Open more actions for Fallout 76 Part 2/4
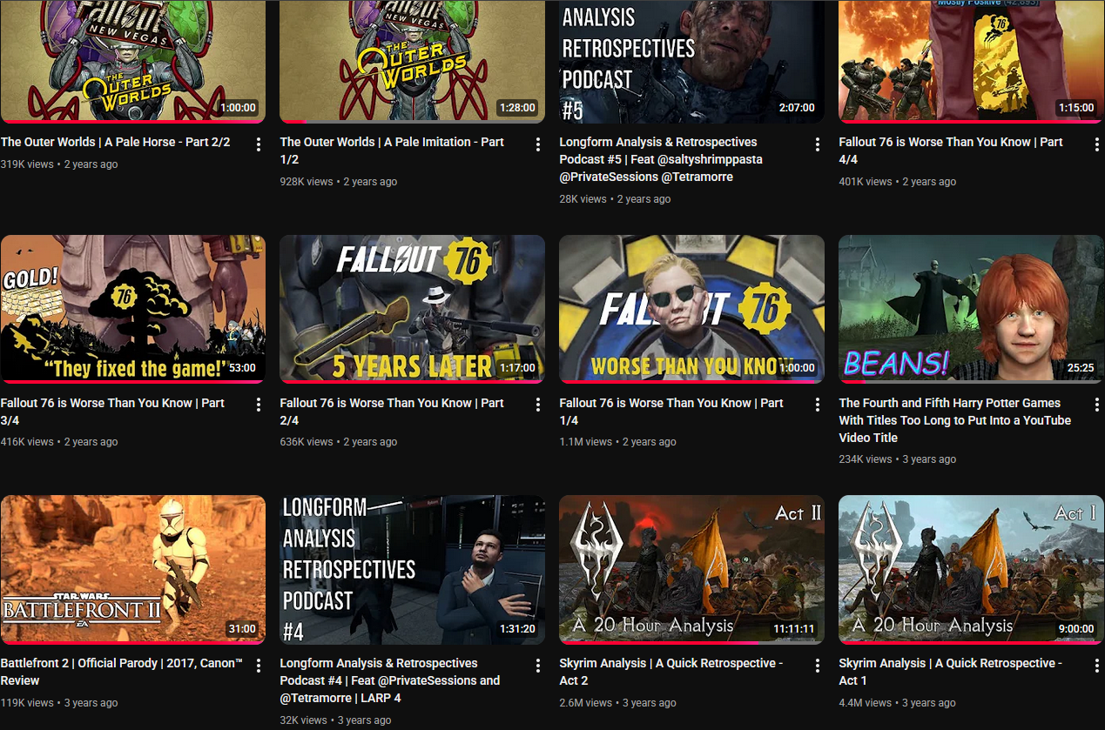The width and height of the screenshot is (1105, 730). (538, 405)
